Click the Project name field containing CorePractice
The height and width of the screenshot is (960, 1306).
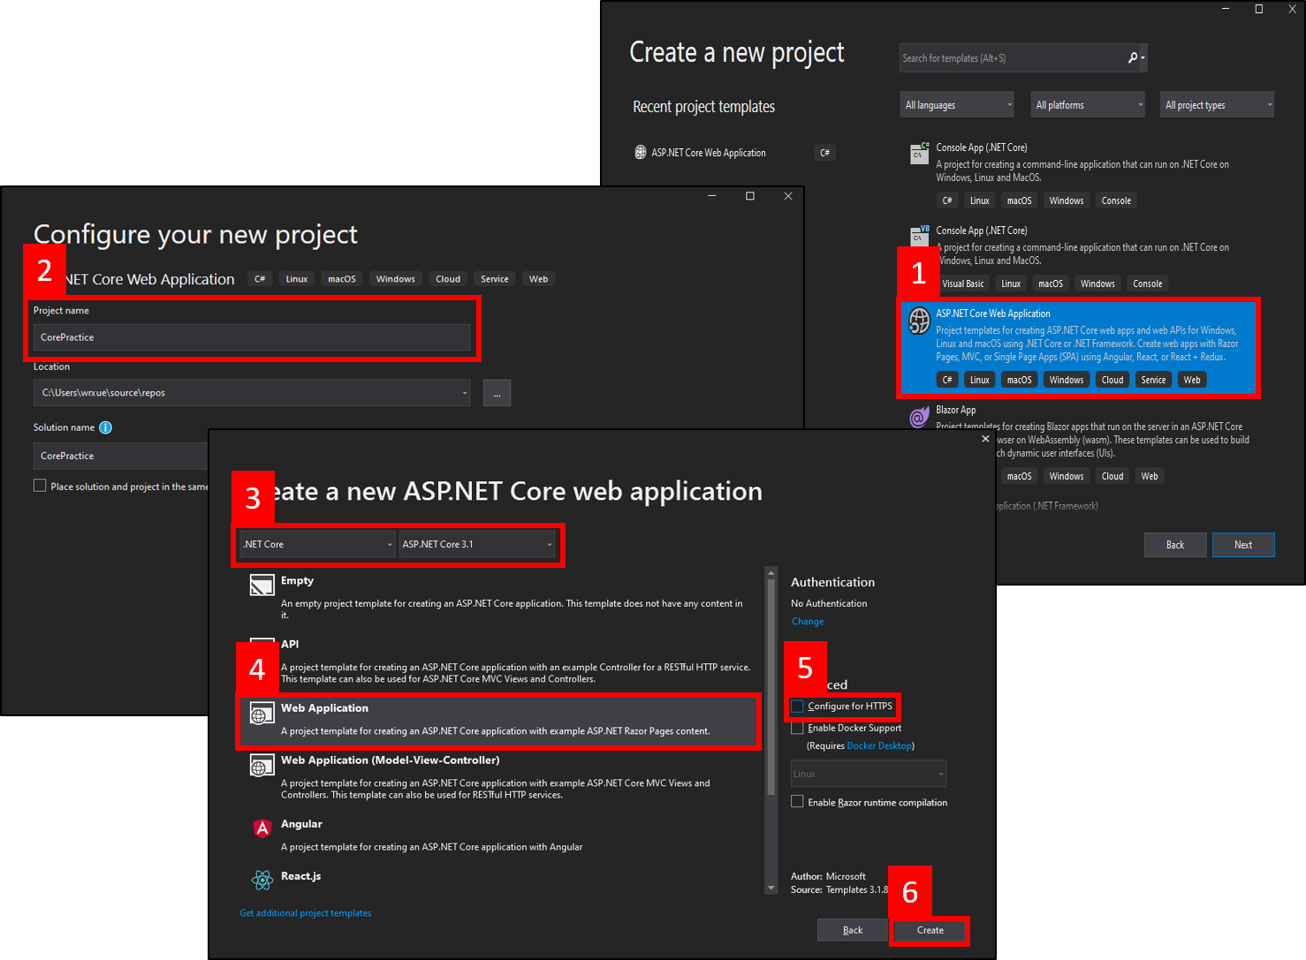pyautogui.click(x=252, y=337)
